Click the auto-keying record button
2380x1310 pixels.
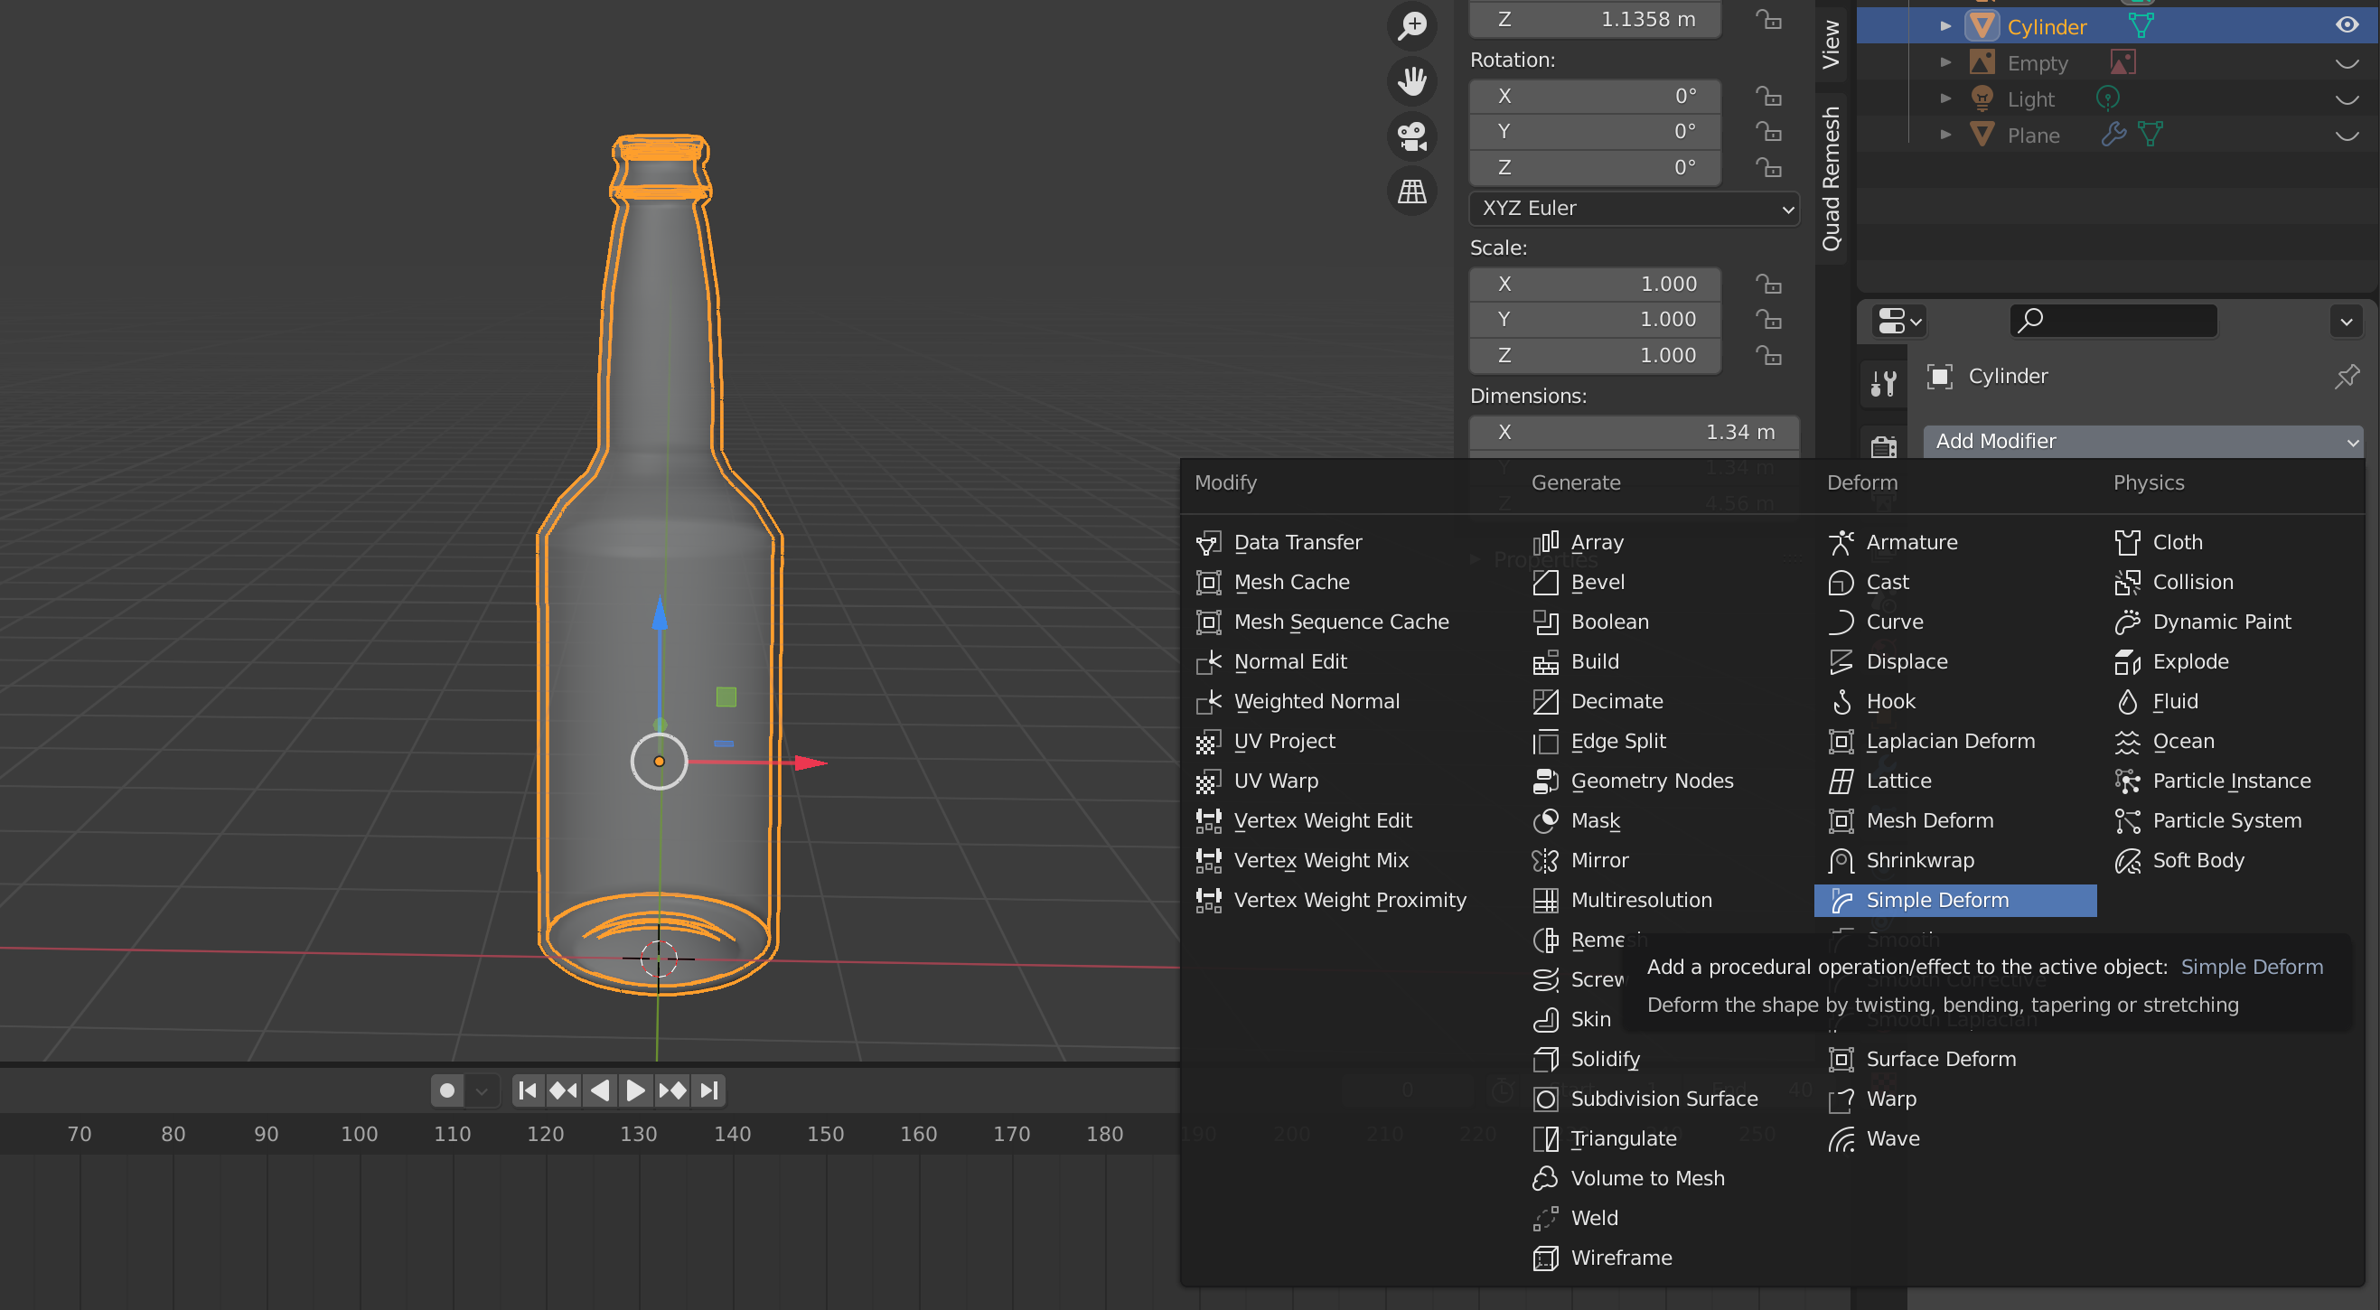tap(447, 1090)
